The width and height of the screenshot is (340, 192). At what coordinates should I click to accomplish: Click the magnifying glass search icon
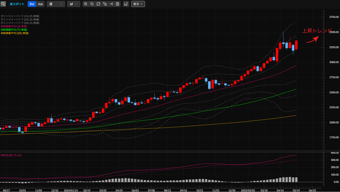tap(4, 4)
